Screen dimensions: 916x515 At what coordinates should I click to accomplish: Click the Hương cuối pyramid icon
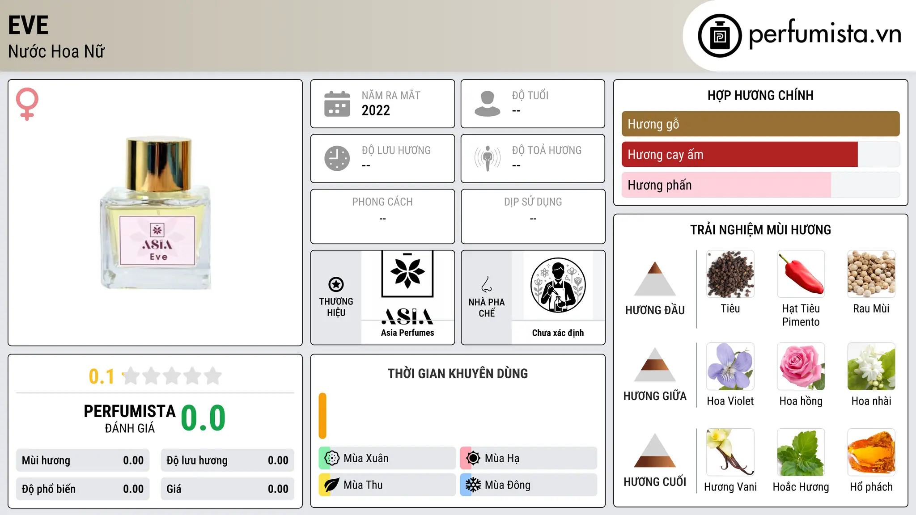[655, 450]
